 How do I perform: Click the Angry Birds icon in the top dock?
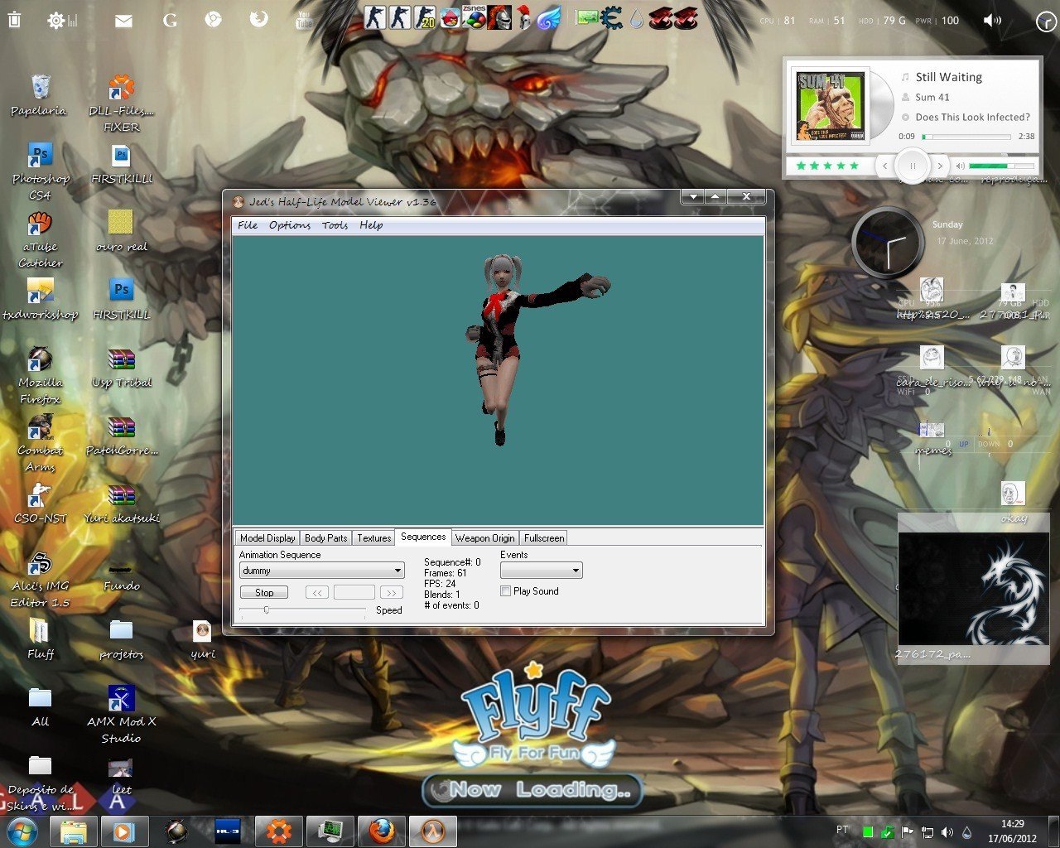[x=450, y=18]
